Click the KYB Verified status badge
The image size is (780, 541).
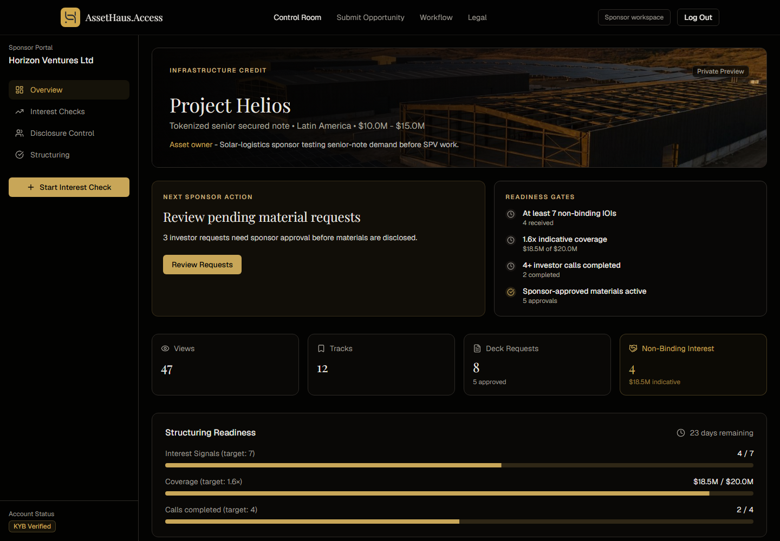[x=32, y=526]
